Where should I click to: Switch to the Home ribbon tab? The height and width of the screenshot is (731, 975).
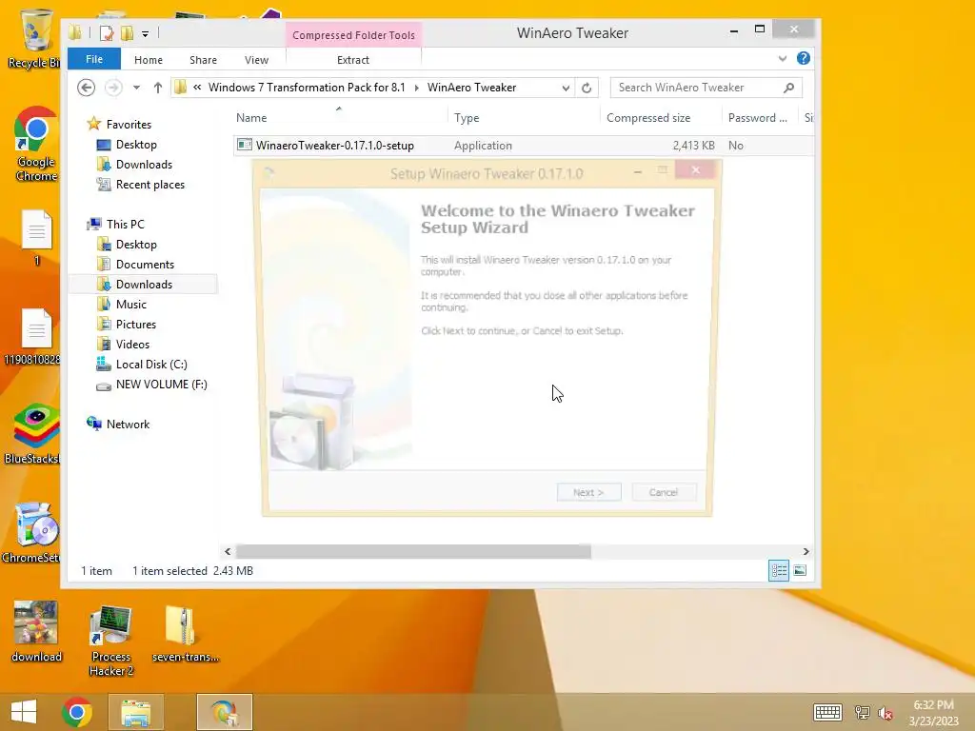[148, 60]
